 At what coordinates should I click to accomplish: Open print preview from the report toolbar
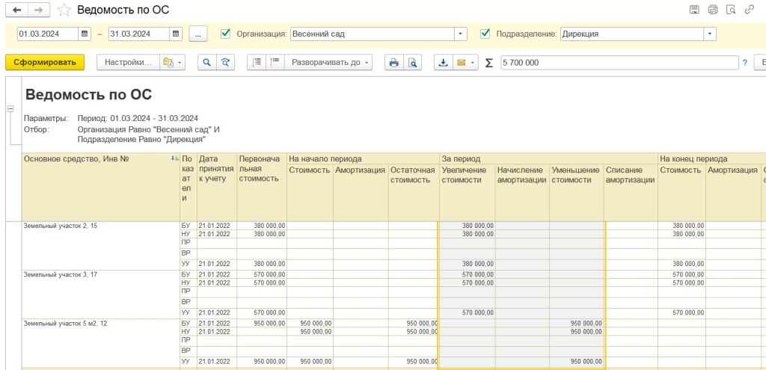[x=411, y=63]
